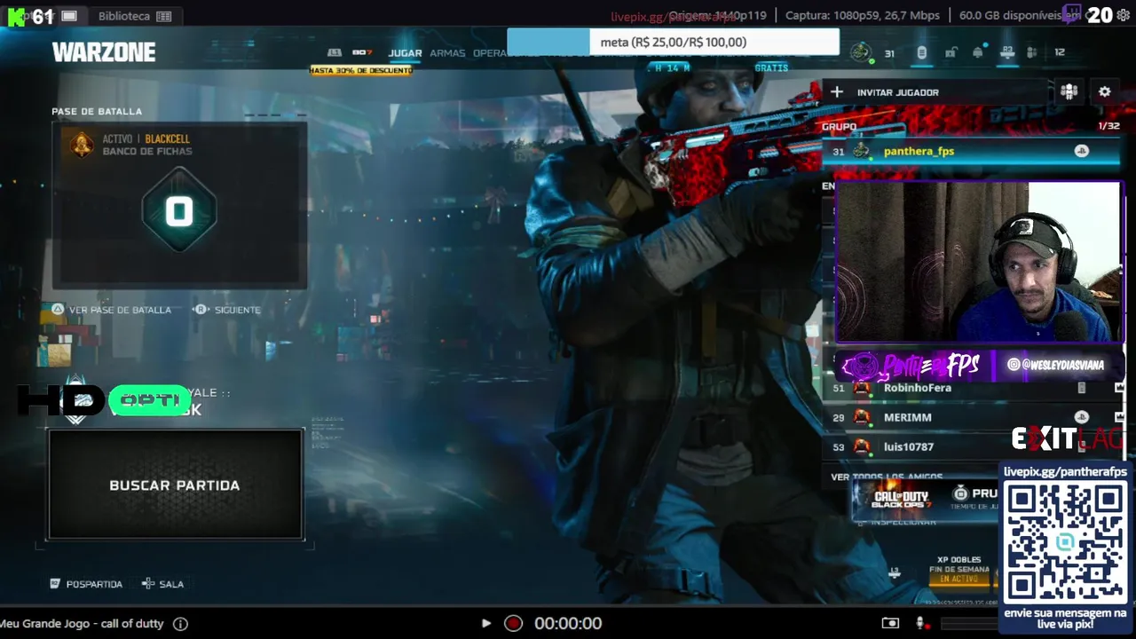Click the player emblem next to level 31

point(861,53)
